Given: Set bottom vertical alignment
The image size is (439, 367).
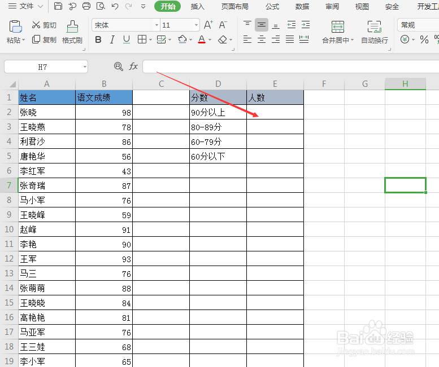Looking at the screenshot, I should [x=276, y=25].
